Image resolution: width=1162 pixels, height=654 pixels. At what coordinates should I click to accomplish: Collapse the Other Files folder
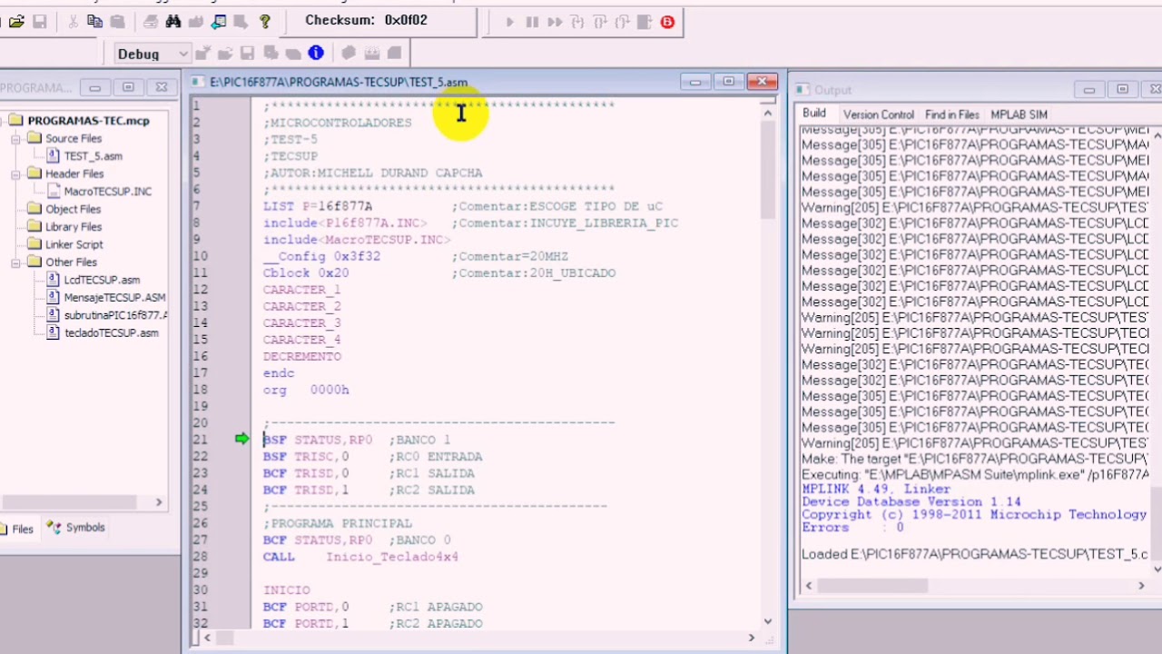coord(15,262)
